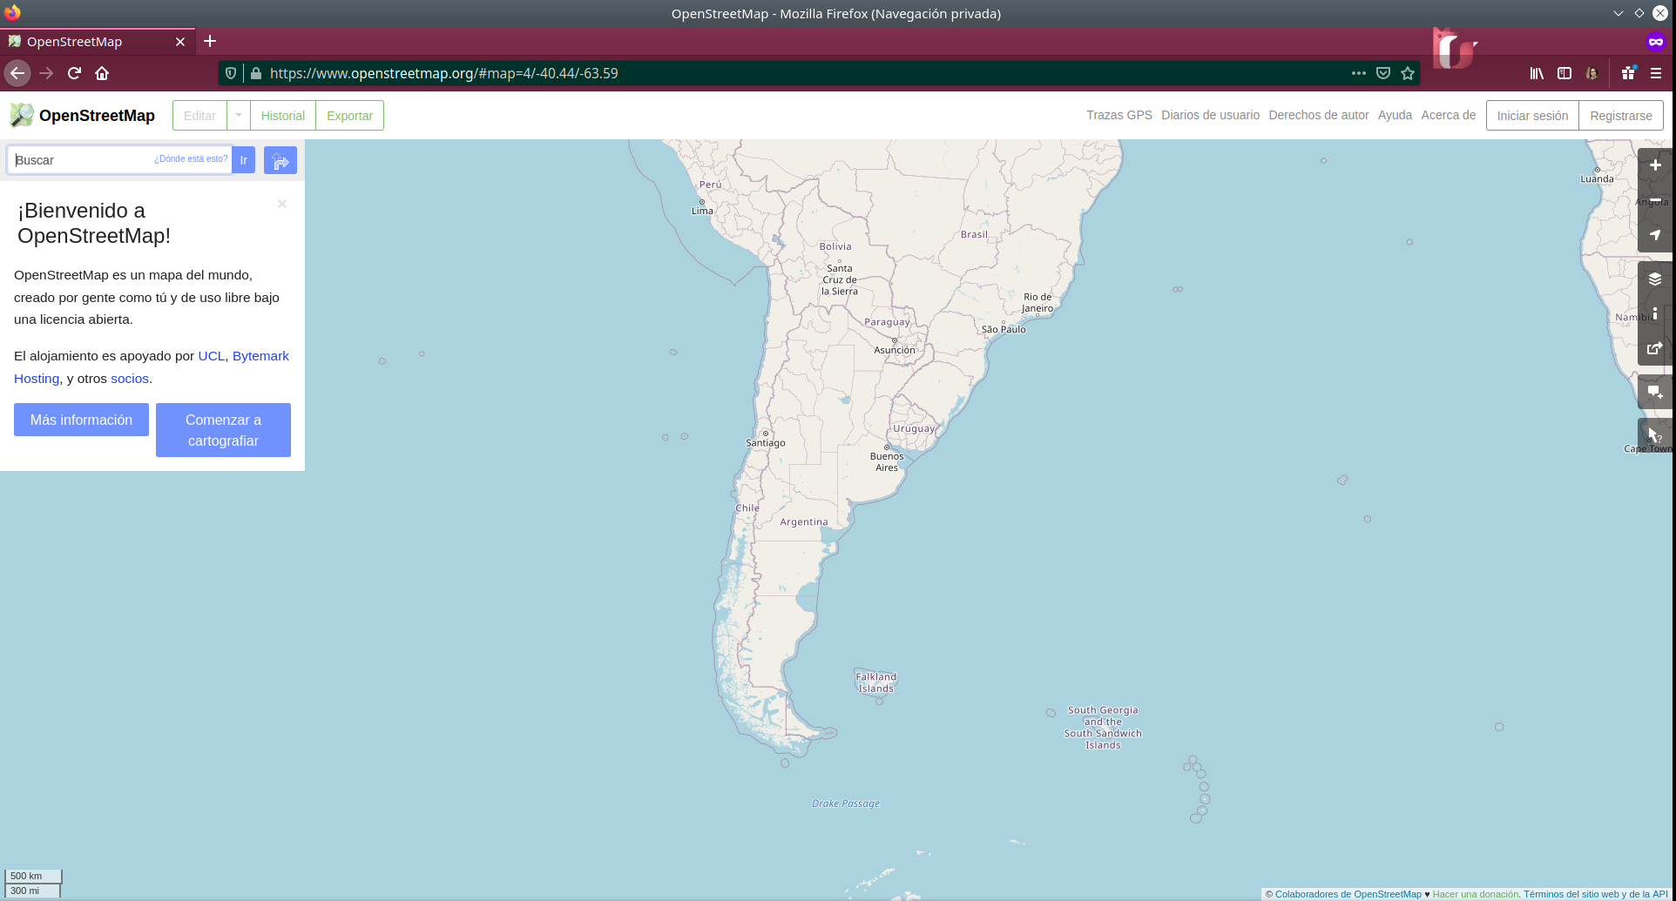The image size is (1676, 901).
Task: Click Hacer una donación link
Action: coord(1476,894)
